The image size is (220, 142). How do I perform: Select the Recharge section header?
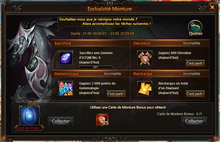(x=170, y=74)
